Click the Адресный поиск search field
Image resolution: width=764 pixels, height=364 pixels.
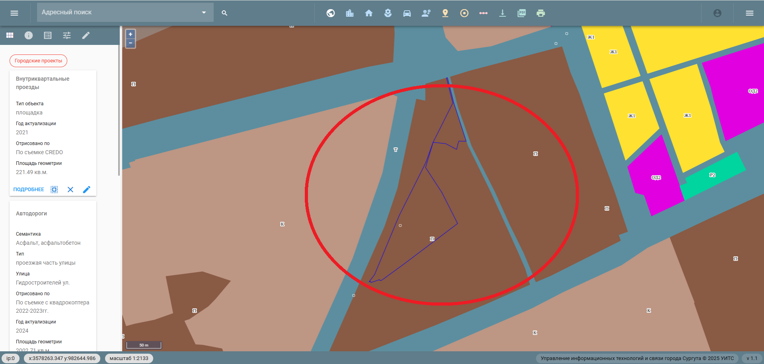119,12
